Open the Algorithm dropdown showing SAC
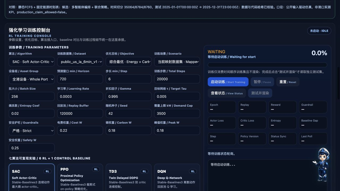 coord(32,62)
